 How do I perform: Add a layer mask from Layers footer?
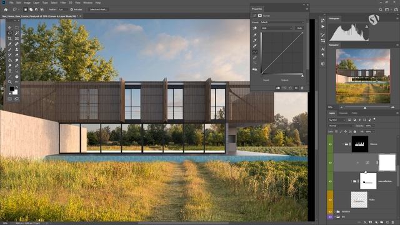371,222
